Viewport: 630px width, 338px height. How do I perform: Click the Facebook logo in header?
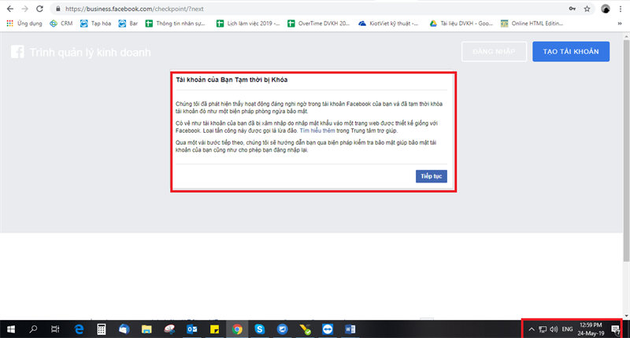pyautogui.click(x=17, y=52)
